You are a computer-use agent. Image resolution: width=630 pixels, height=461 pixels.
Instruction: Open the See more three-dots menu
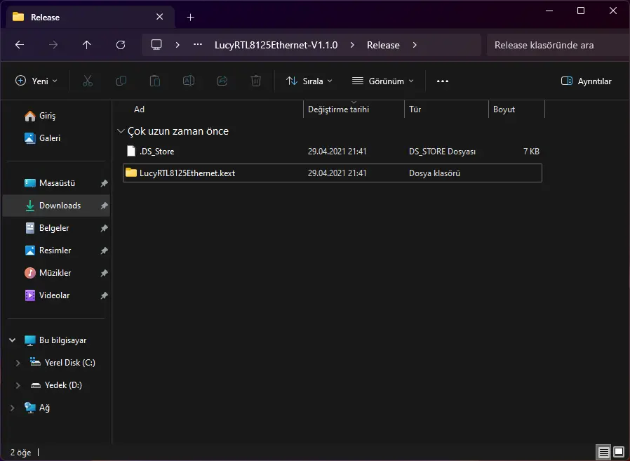point(443,81)
